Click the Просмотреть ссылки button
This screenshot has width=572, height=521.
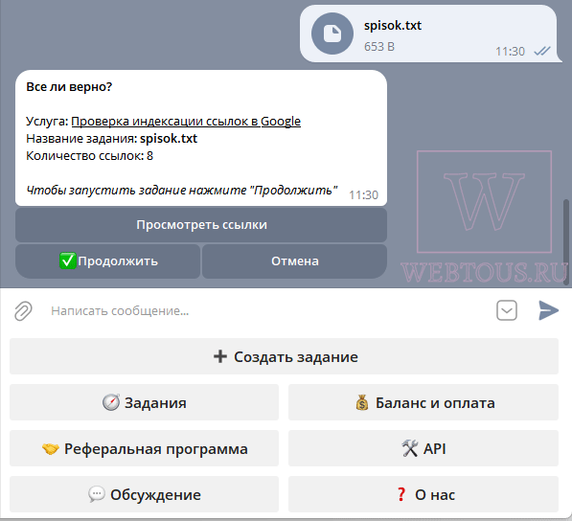pos(201,225)
